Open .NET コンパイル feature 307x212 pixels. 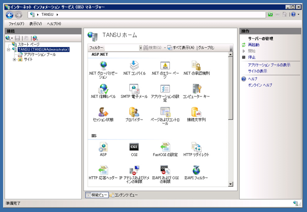134,68
